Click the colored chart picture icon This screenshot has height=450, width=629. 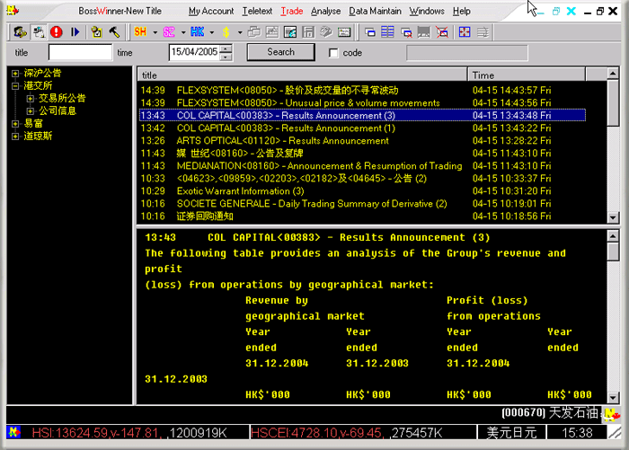pos(290,32)
